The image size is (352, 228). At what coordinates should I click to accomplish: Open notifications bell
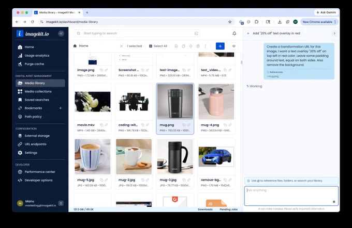coord(234,34)
